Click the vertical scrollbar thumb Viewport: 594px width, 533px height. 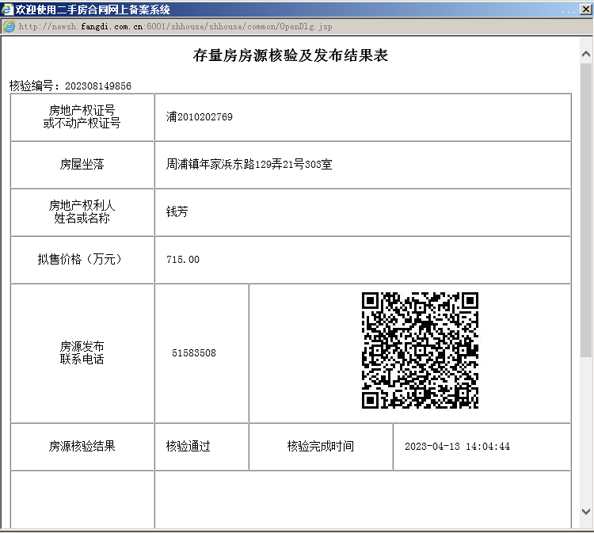coord(586,210)
